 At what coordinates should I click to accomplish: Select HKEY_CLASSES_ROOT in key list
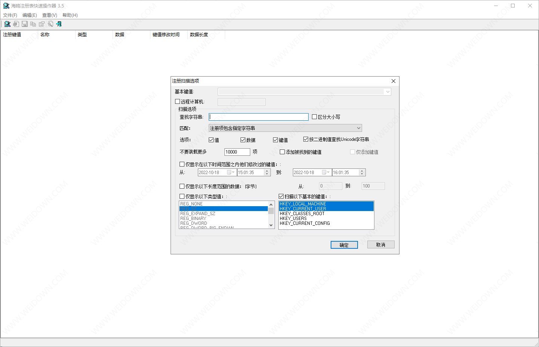point(326,214)
